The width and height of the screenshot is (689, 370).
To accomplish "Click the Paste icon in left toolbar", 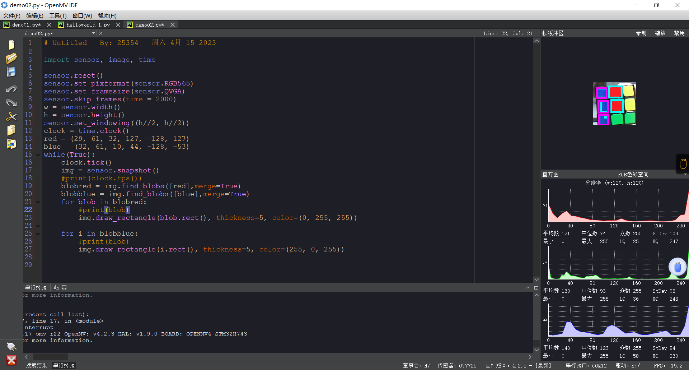I will point(11,144).
